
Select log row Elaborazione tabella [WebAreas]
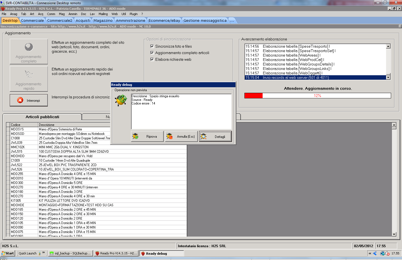coord(315,55)
